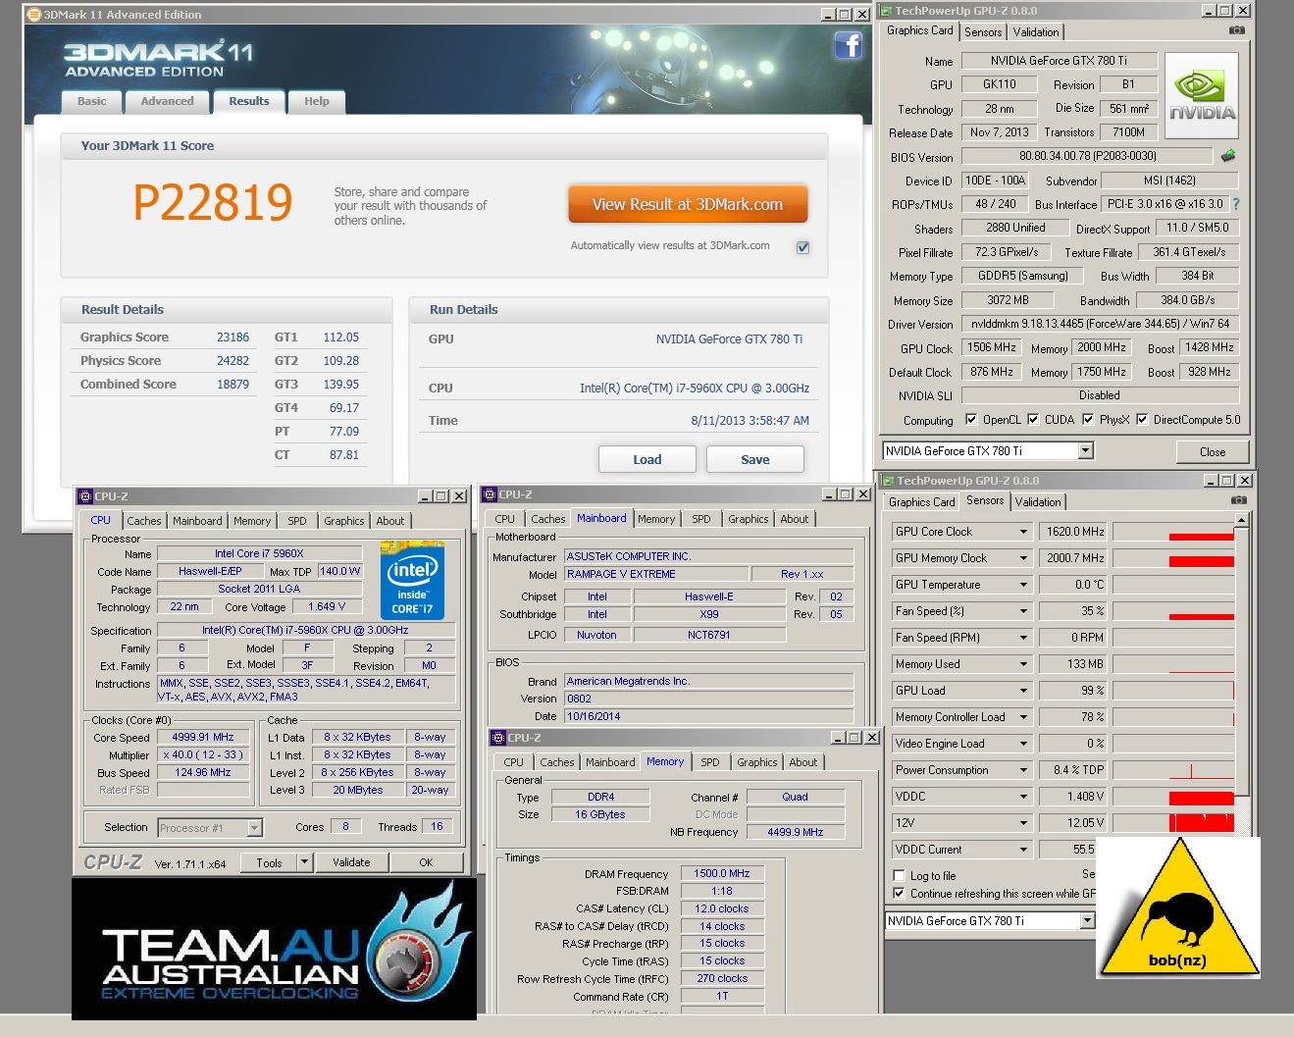Open the Power Consumption sensor dropdown
The width and height of the screenshot is (1294, 1037).
[1023, 770]
